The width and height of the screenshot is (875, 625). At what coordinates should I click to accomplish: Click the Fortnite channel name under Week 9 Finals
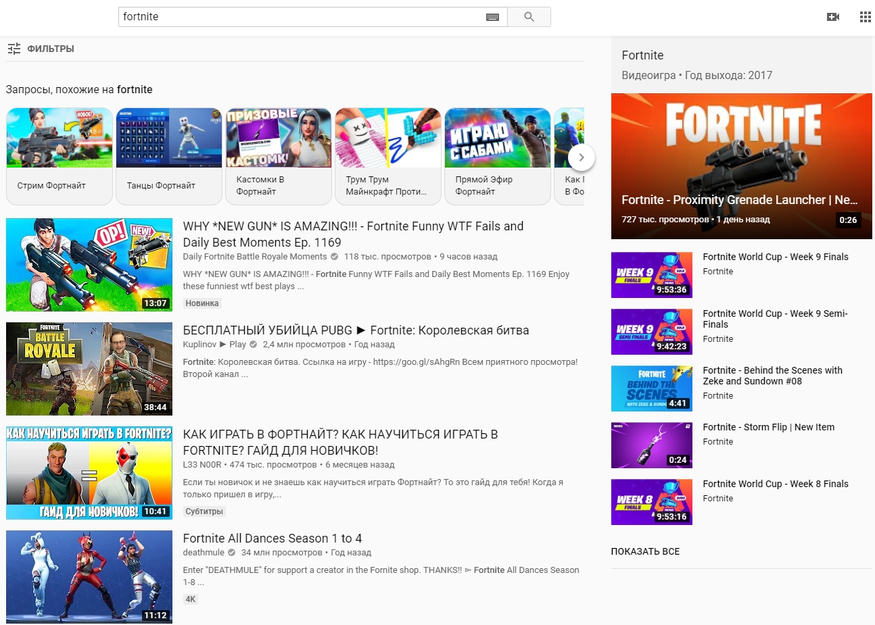click(x=717, y=272)
